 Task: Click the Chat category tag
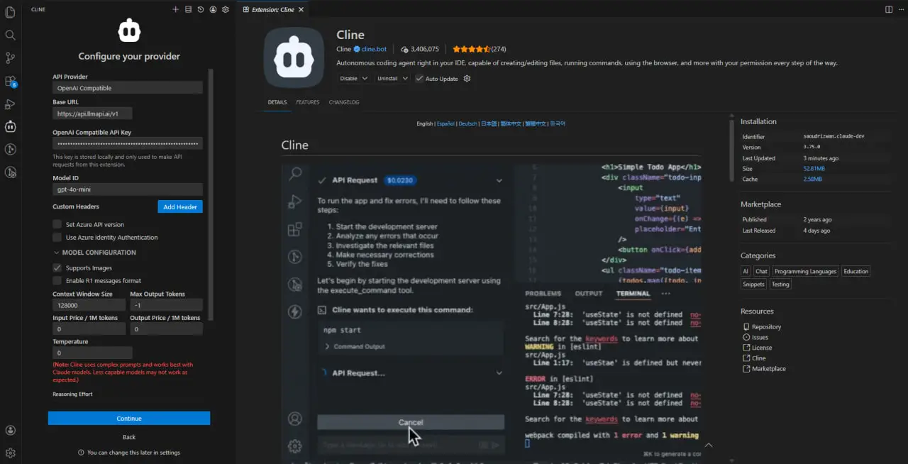point(761,271)
